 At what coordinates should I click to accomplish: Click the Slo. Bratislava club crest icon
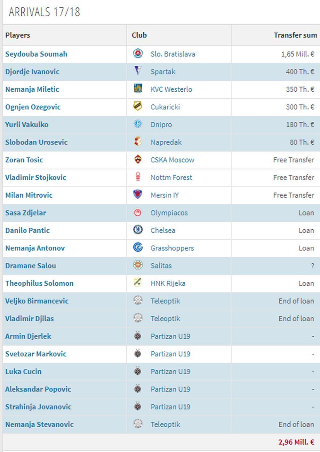[138, 54]
